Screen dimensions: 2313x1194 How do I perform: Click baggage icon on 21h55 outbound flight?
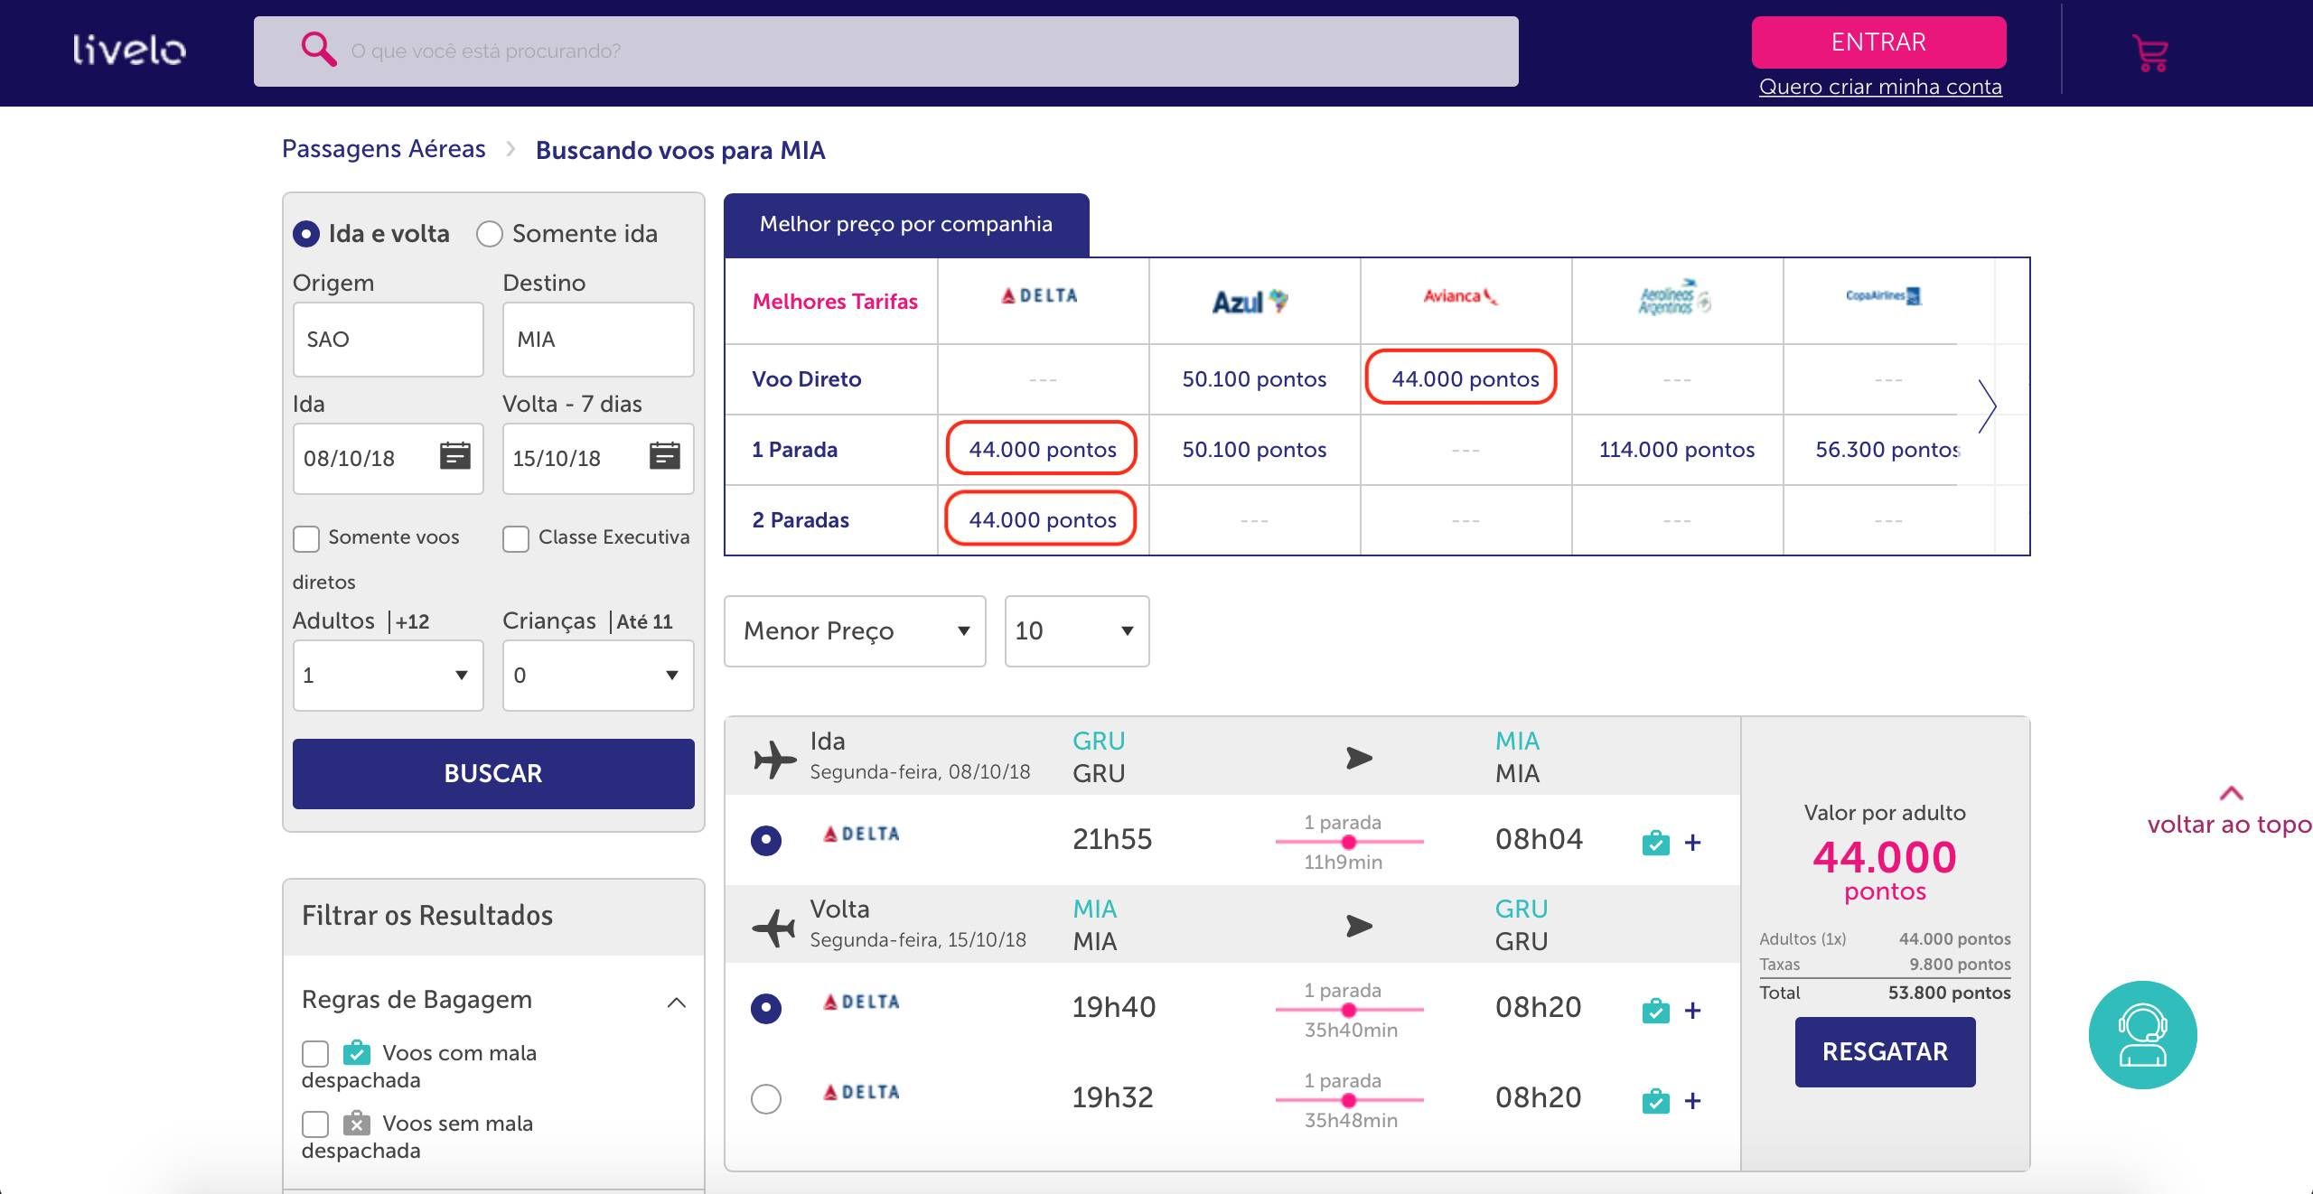(x=1655, y=843)
